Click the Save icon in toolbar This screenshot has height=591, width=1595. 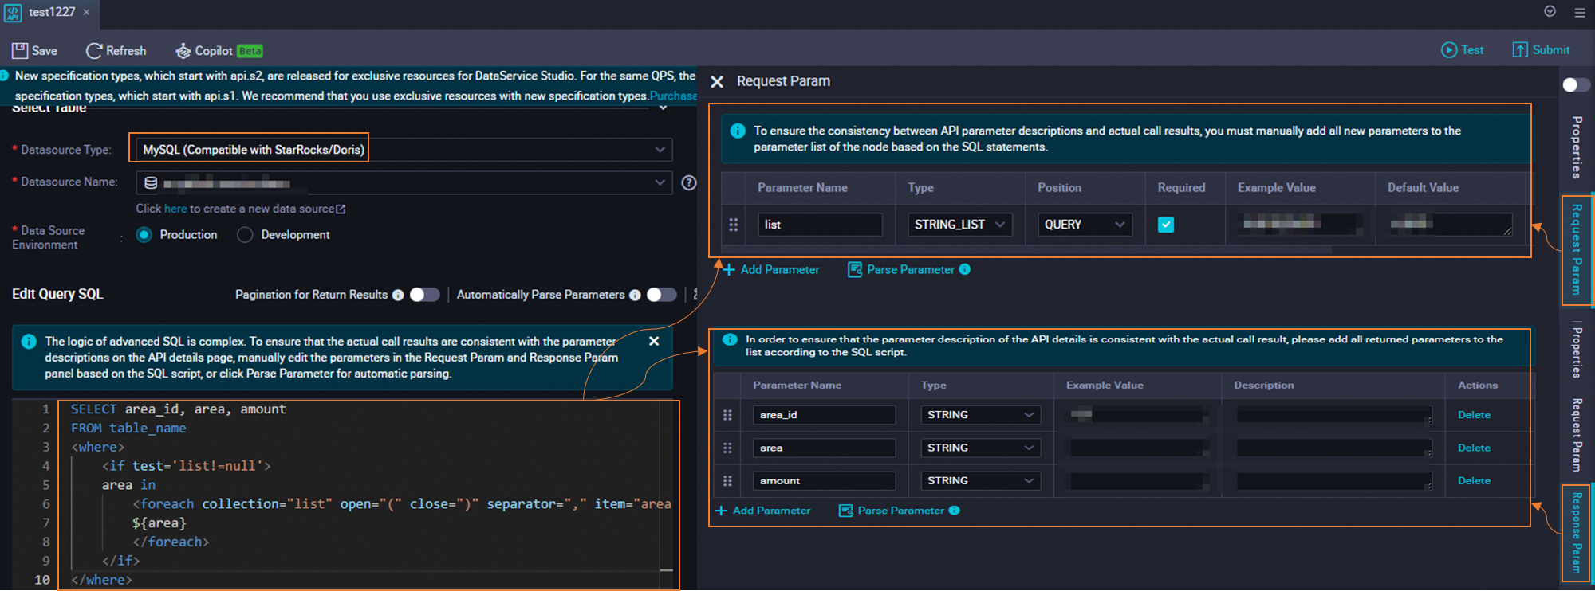click(20, 51)
